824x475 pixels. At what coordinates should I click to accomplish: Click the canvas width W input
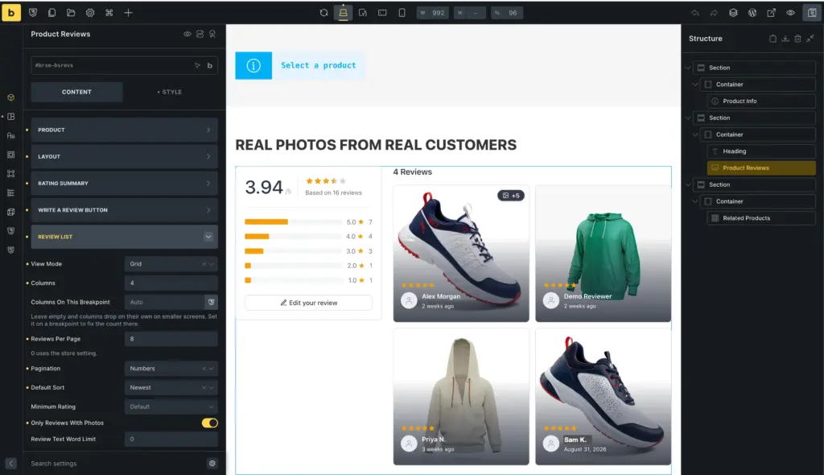click(433, 13)
